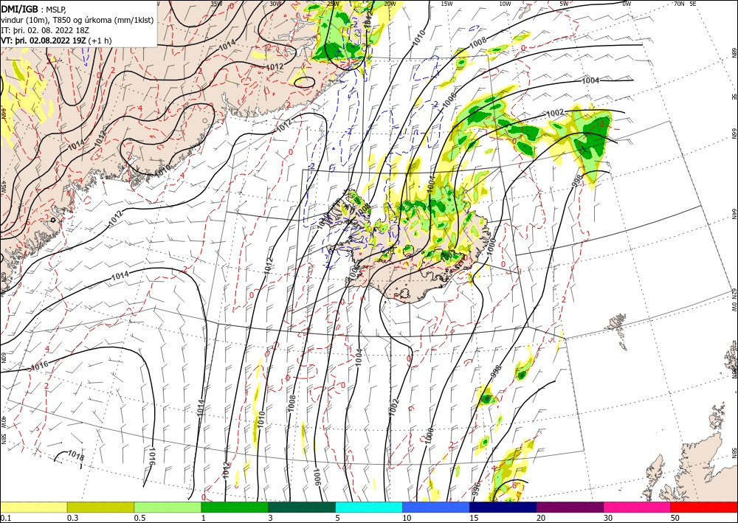Click the 'IT: þri. 02. 08. 2022 18Z' line
The width and height of the screenshot is (738, 523).
(45, 30)
